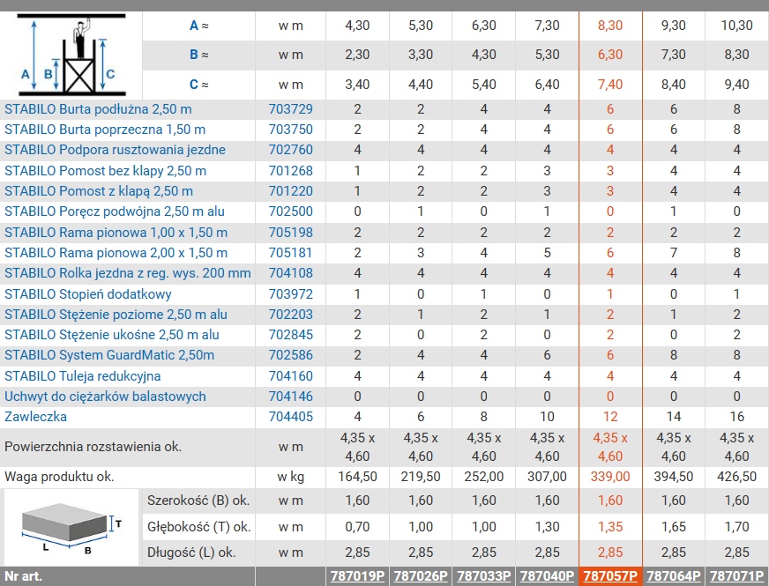Click the weight value 426,50
Viewport: 769px width, 586px height.
point(736,476)
